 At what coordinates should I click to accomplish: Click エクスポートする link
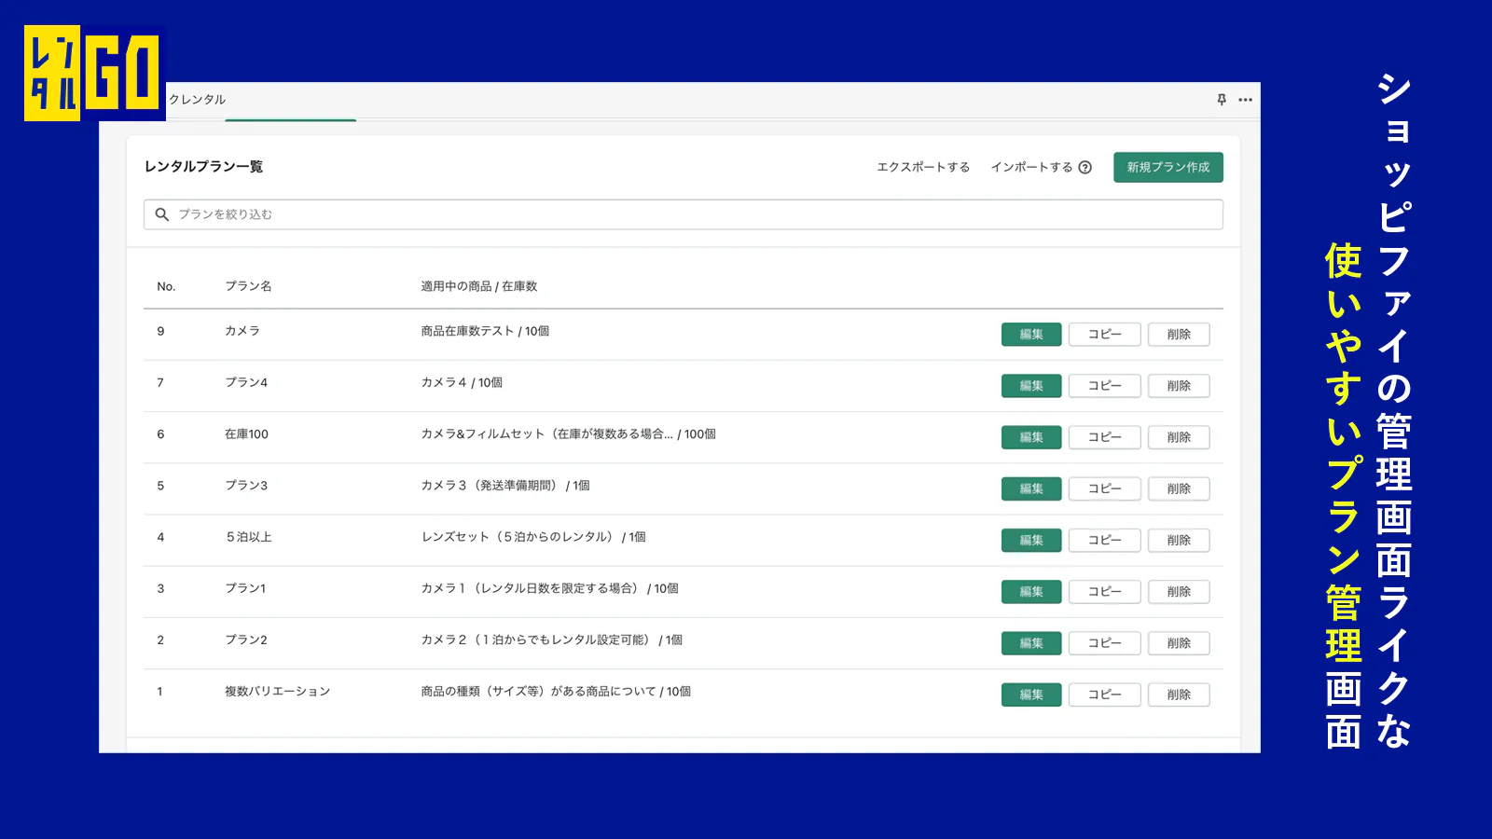click(x=923, y=168)
